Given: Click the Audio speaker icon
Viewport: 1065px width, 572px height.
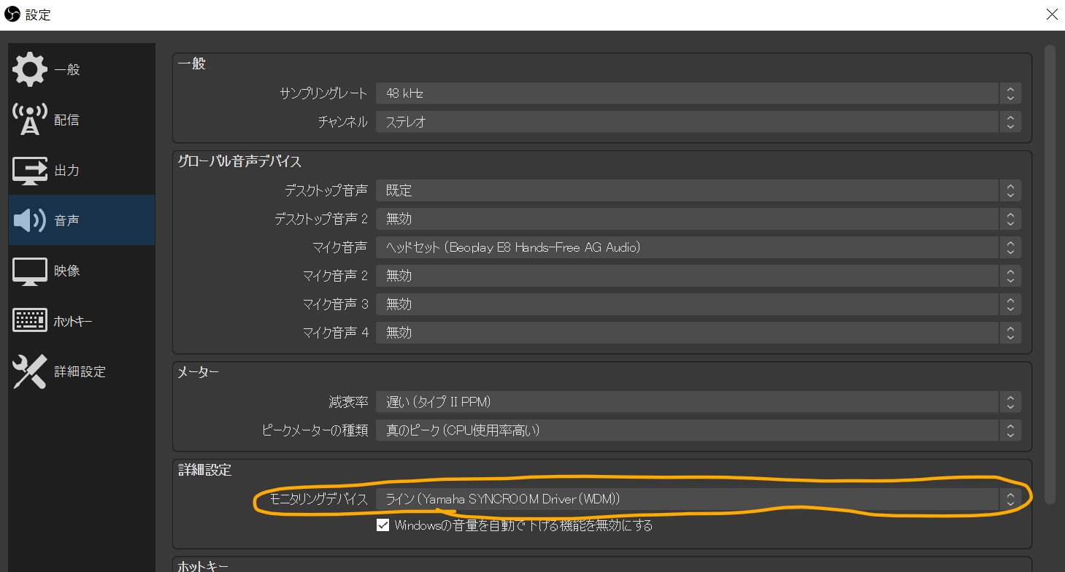Looking at the screenshot, I should 29,220.
